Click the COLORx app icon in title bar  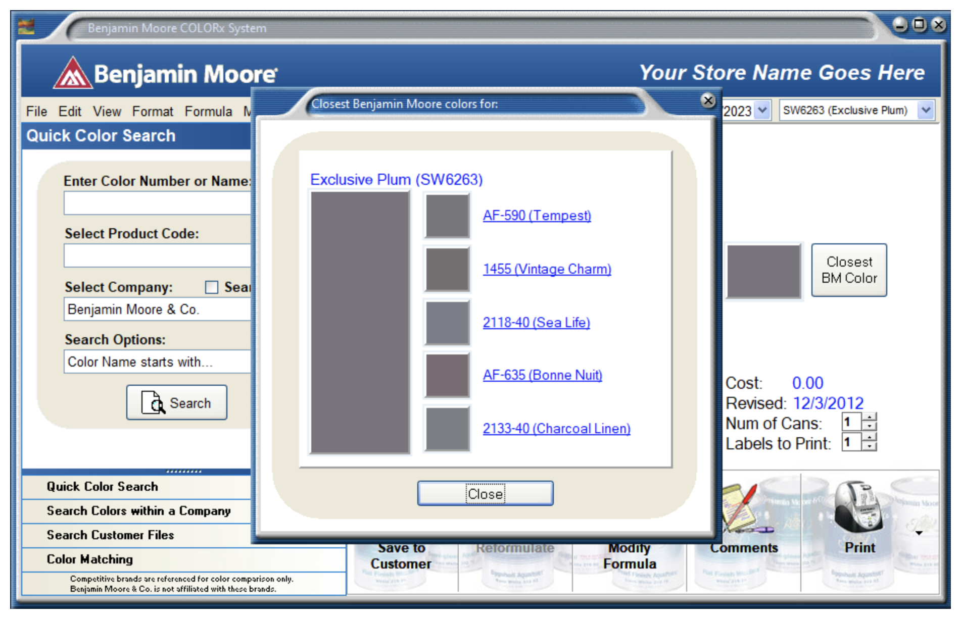pos(26,26)
